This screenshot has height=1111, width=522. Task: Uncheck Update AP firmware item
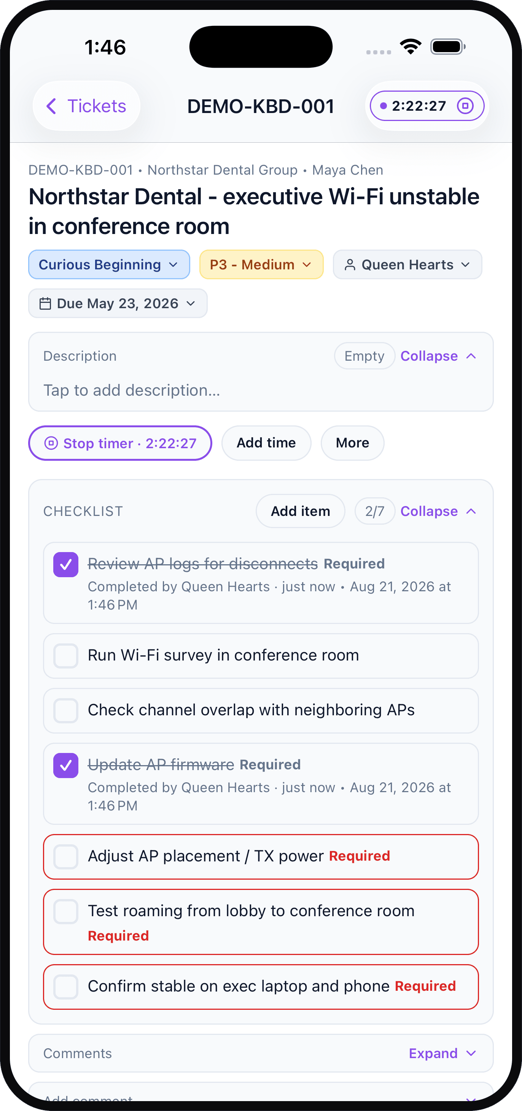click(65, 766)
